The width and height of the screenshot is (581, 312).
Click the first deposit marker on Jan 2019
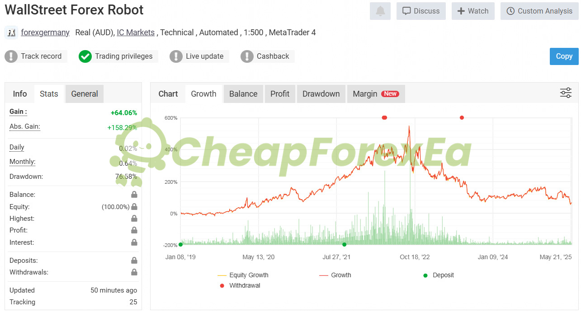(180, 244)
